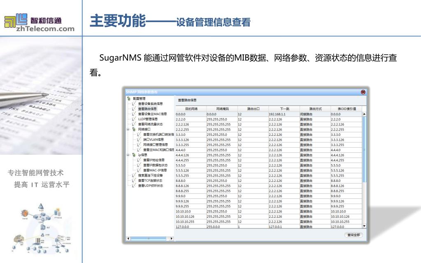Click the 查询全部 button
The image size is (421, 263).
tap(354, 235)
